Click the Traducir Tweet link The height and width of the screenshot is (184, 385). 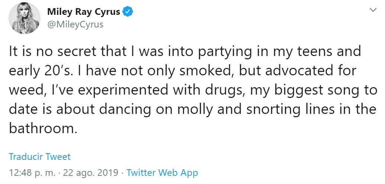click(39, 157)
